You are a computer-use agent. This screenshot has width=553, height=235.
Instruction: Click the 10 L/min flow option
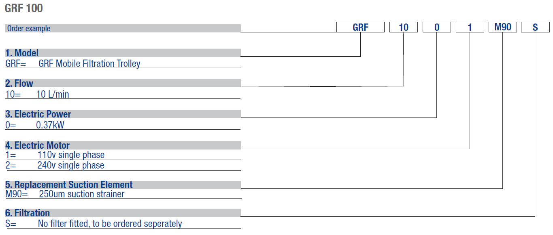tap(53, 94)
